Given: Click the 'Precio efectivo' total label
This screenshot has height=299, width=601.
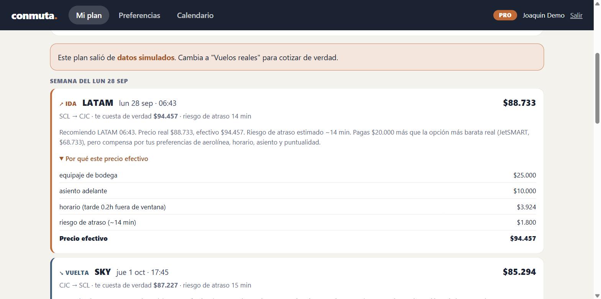Looking at the screenshot, I should [x=83, y=238].
